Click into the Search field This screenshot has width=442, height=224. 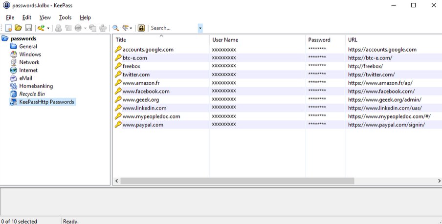coord(174,28)
